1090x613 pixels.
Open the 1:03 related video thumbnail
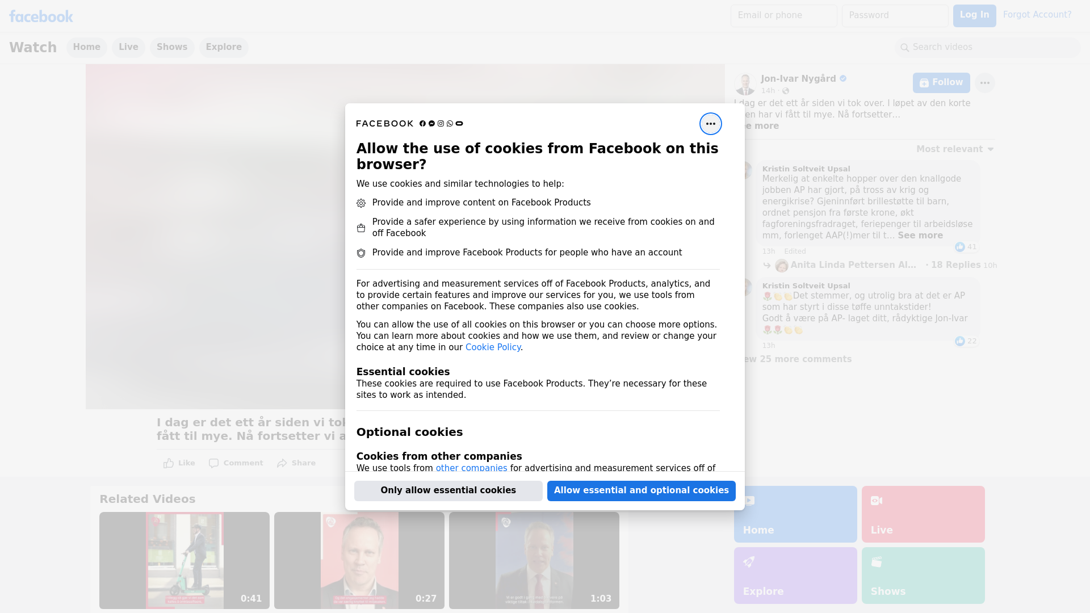click(534, 561)
